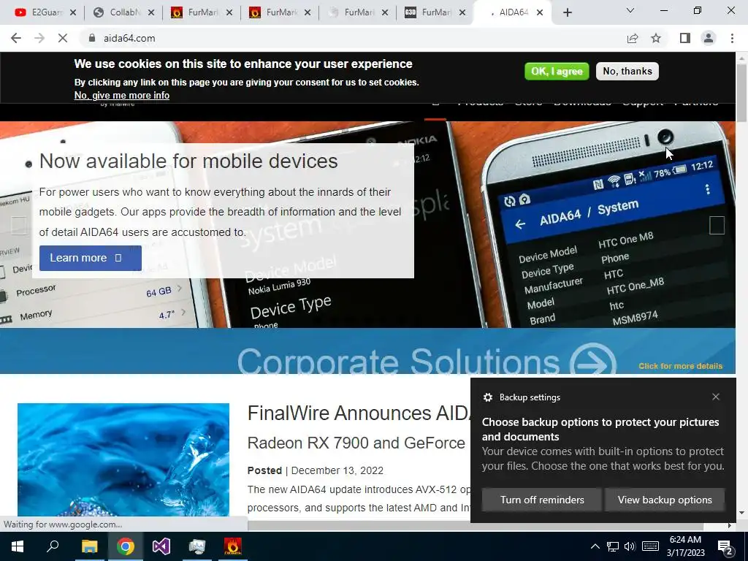Open Visual Studio from the taskbar

161,546
